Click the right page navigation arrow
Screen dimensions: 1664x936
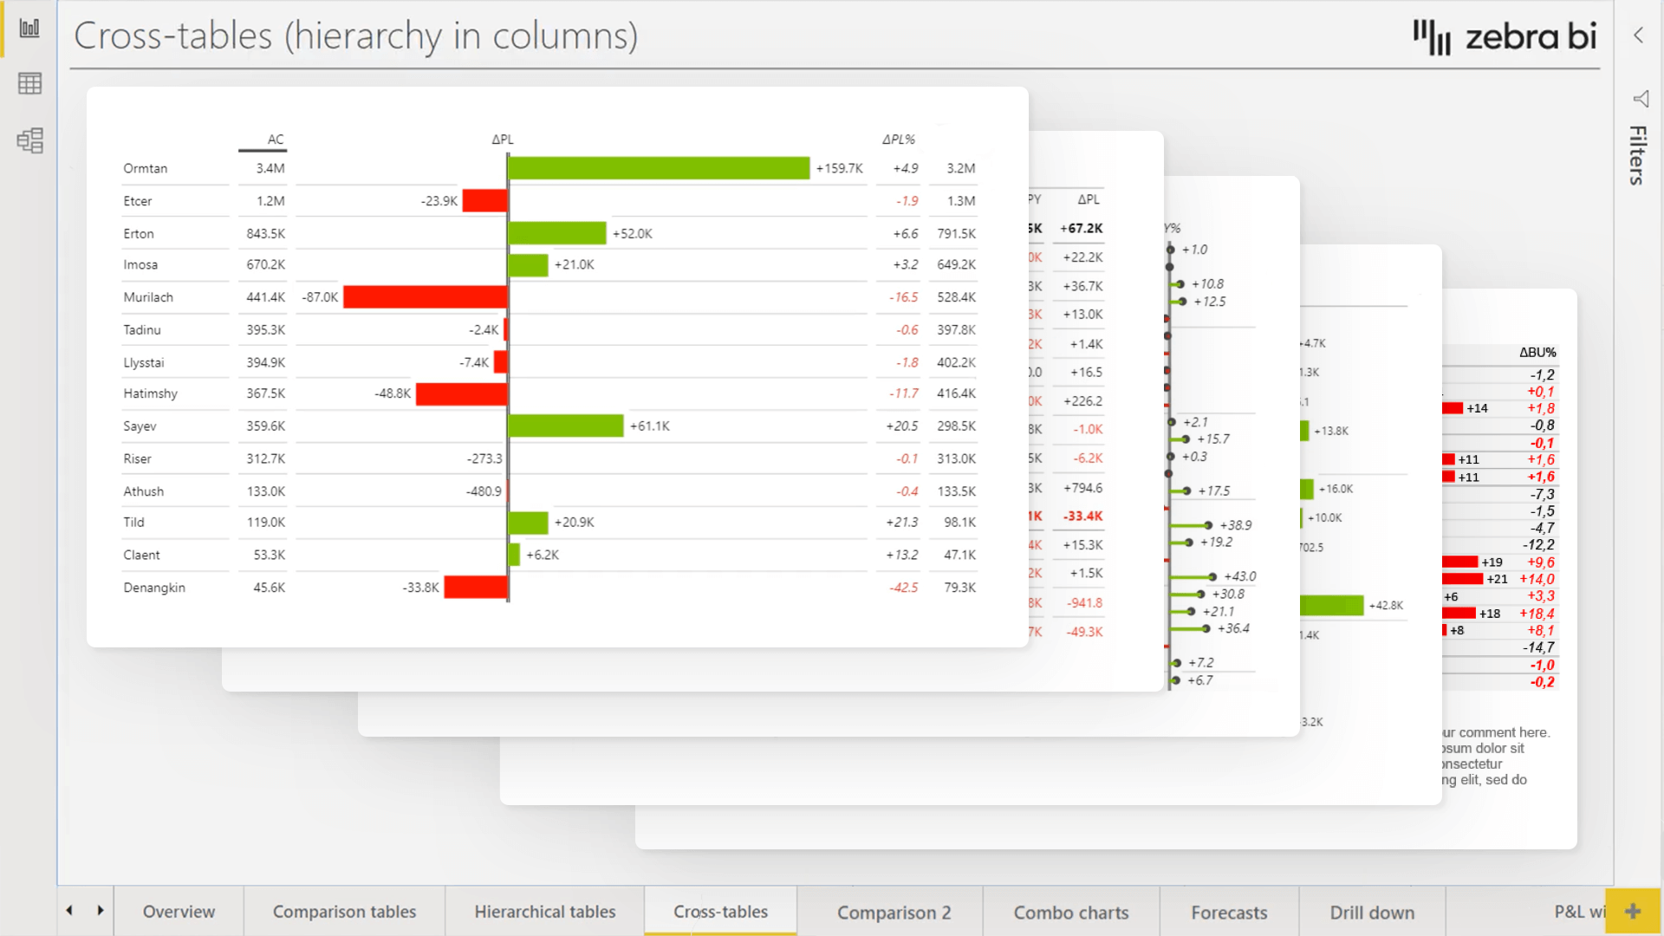coord(101,911)
